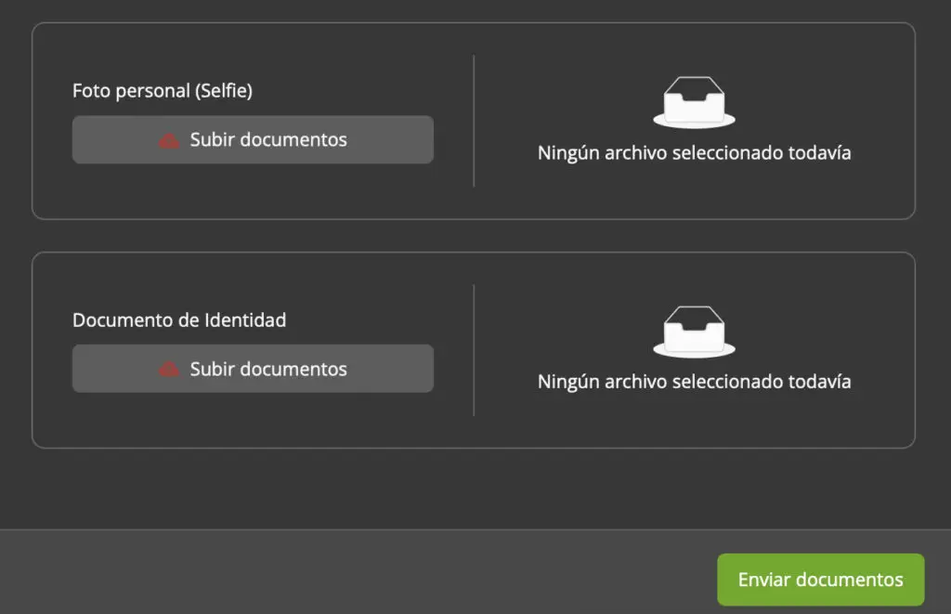Click the Ningún archivo seleccionado text in identity card
This screenshot has height=614, width=951.
(694, 381)
